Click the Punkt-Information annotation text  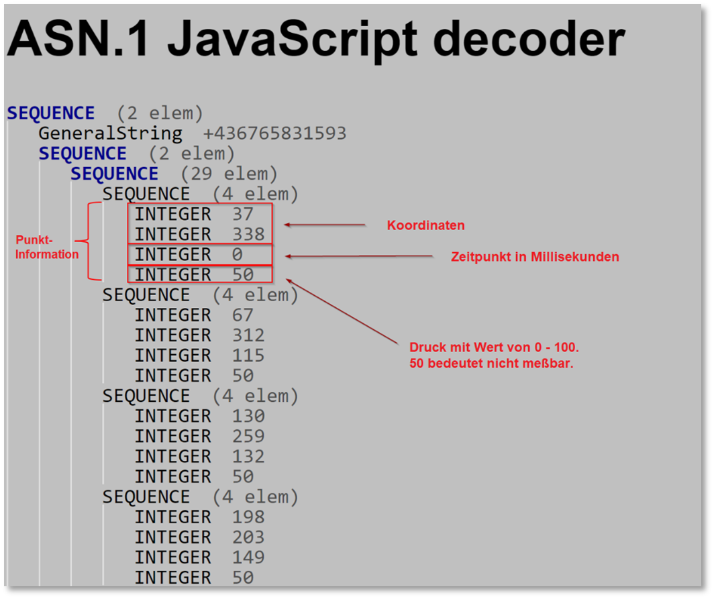click(x=47, y=247)
